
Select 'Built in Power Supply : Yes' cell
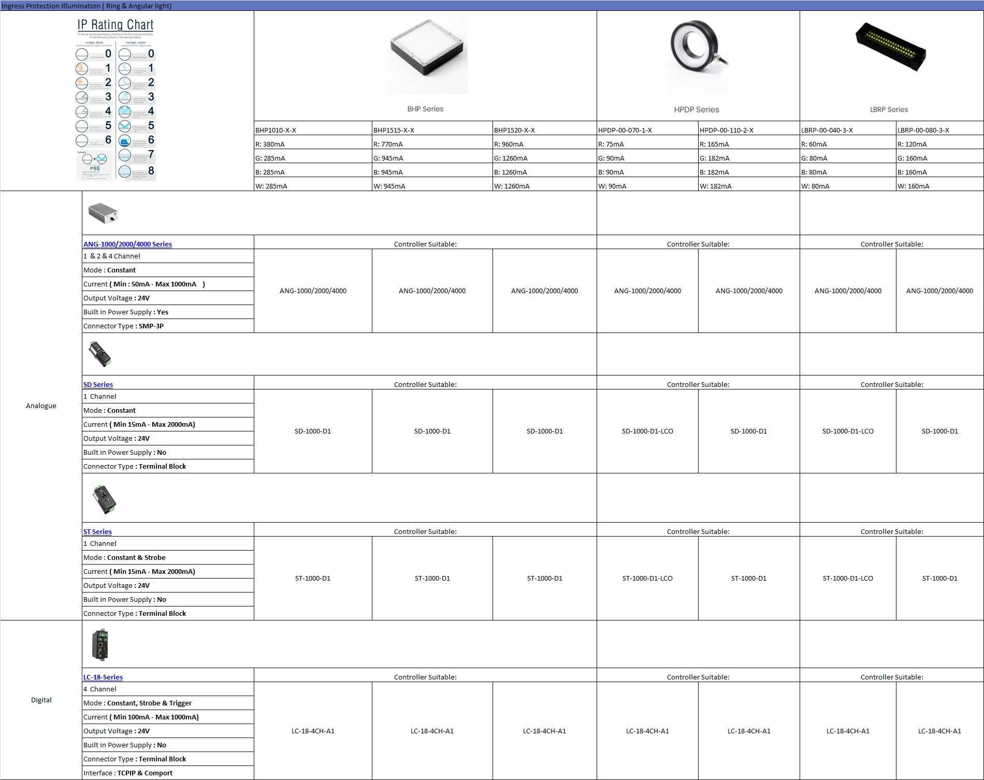pyautogui.click(x=168, y=312)
